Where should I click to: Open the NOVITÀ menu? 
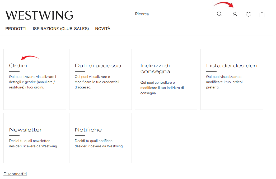tap(103, 29)
